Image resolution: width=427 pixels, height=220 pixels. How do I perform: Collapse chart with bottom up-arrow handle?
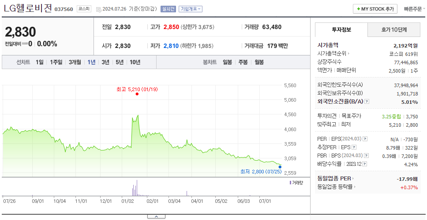coord(156,216)
